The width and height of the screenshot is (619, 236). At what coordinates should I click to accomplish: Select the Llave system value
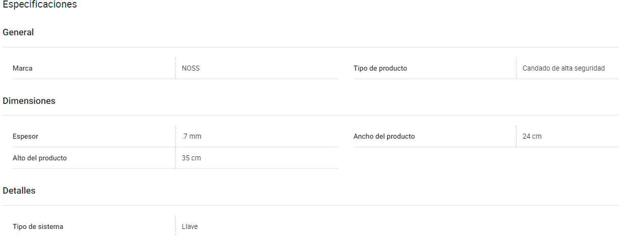tap(190, 226)
